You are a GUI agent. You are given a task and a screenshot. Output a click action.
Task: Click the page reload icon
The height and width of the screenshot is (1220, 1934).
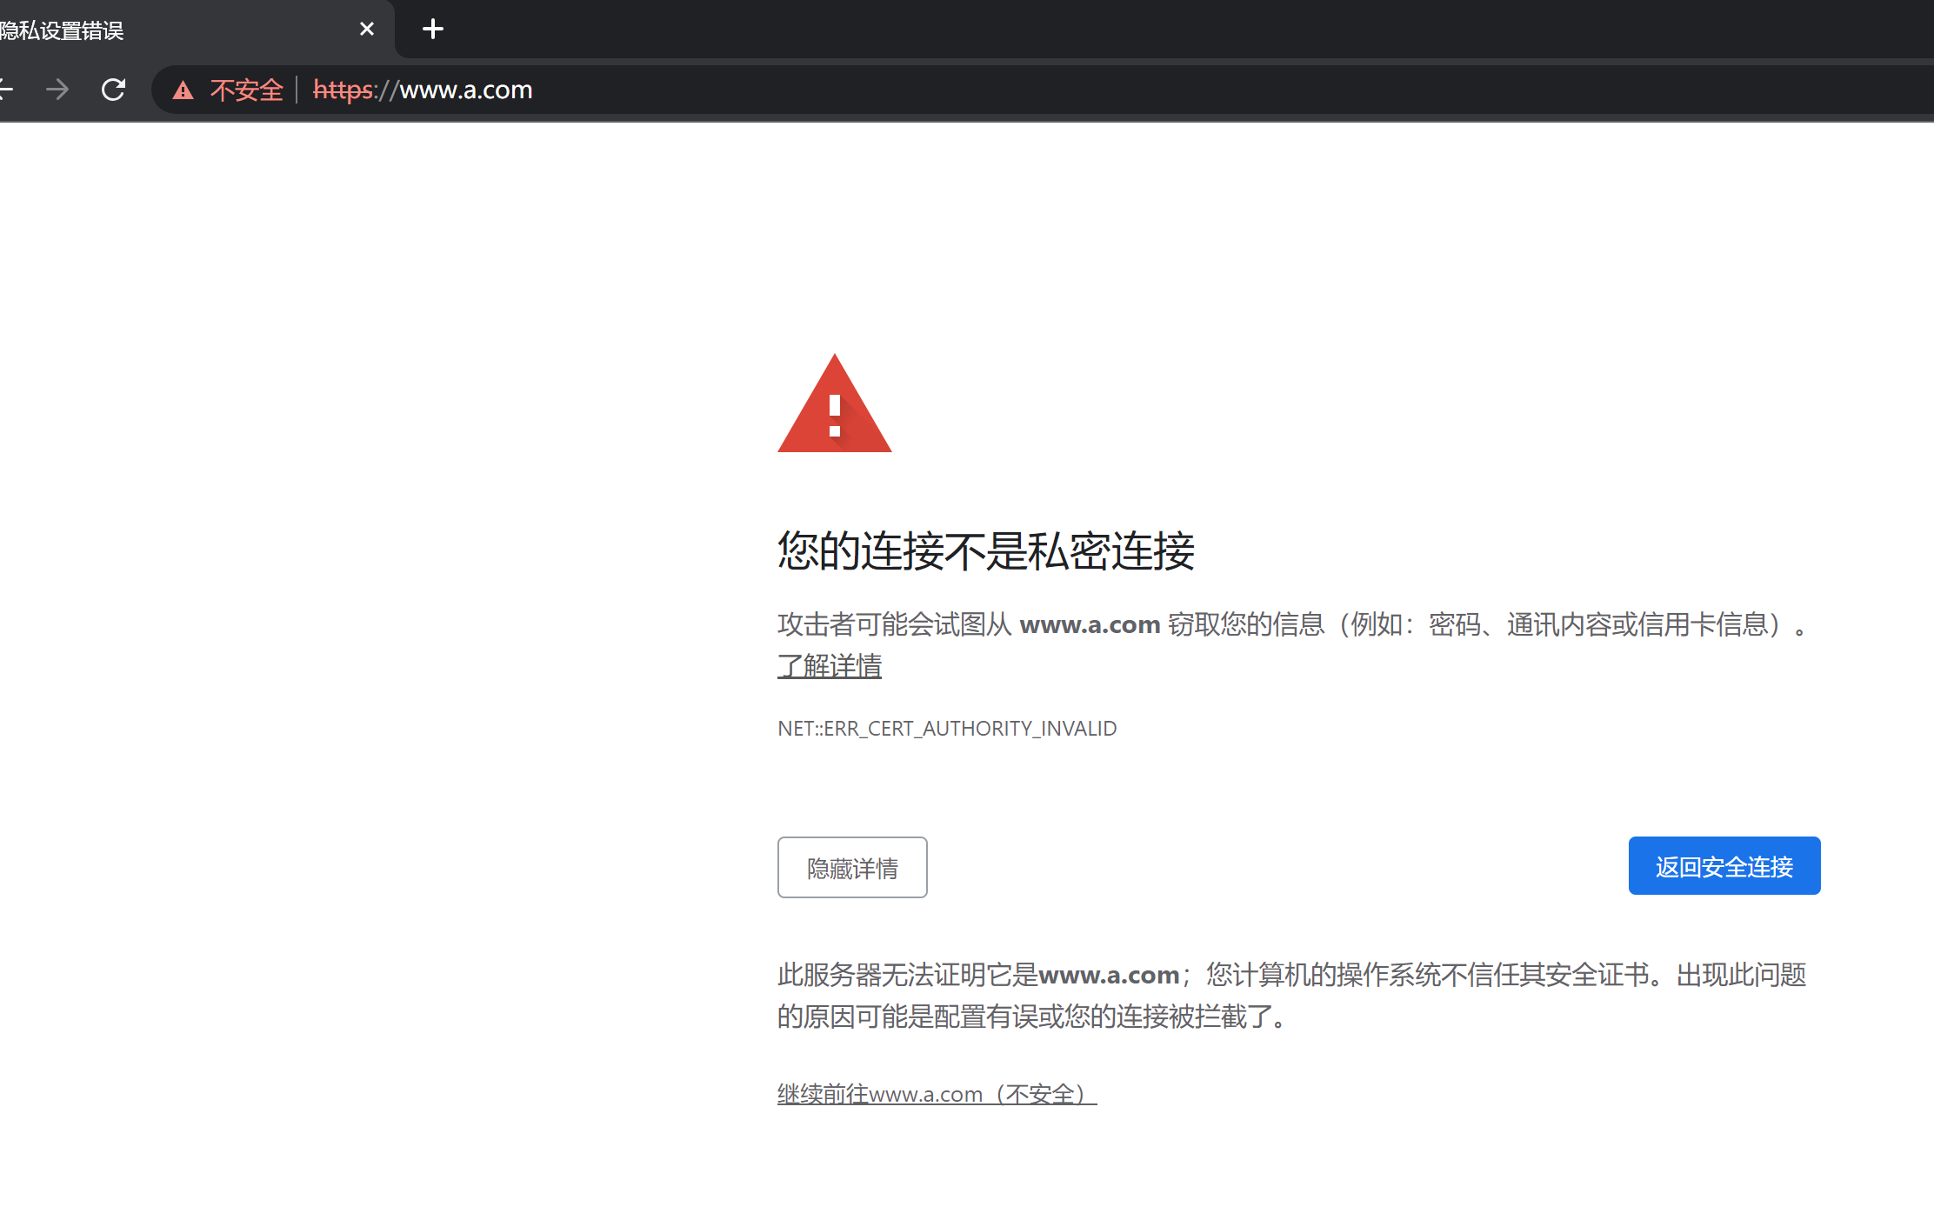click(x=114, y=90)
